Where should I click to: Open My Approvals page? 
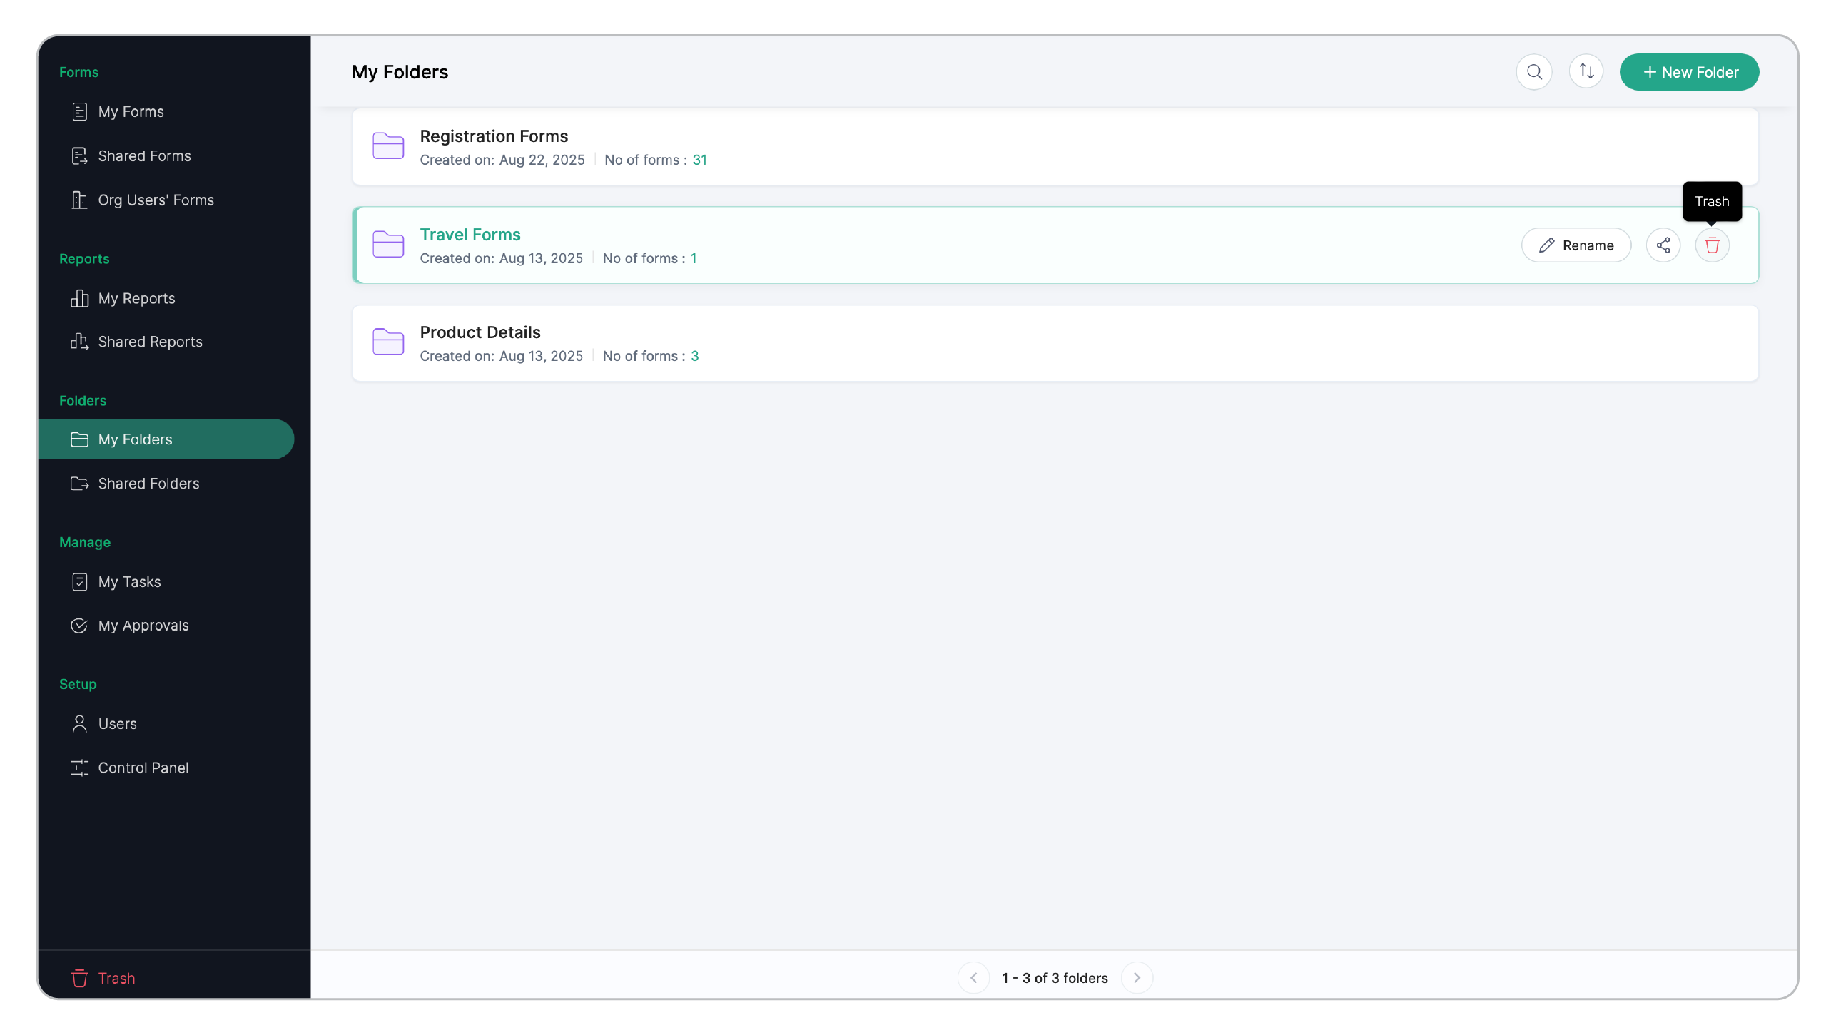point(143,626)
